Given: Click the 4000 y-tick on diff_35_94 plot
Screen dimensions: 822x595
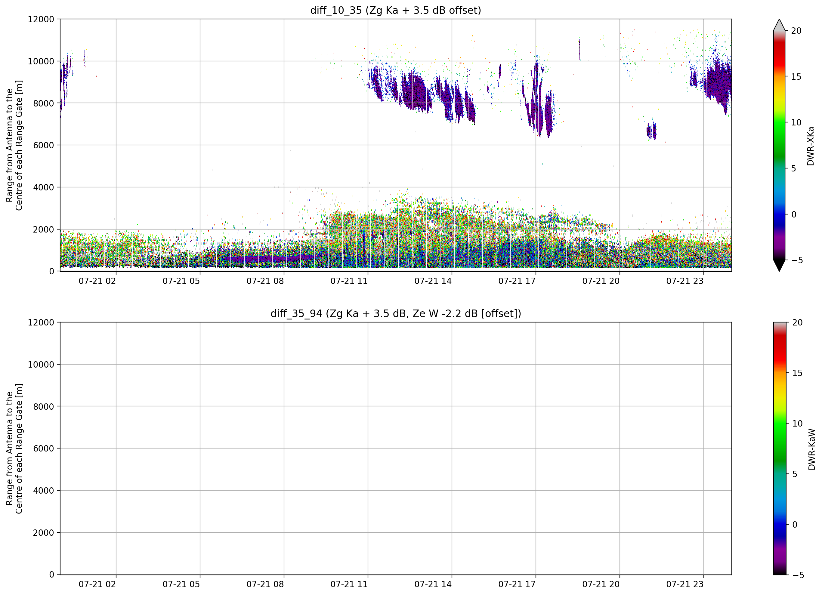Looking at the screenshot, I should coord(44,491).
